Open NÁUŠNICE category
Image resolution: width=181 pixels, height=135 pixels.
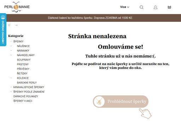click(x=23, y=46)
